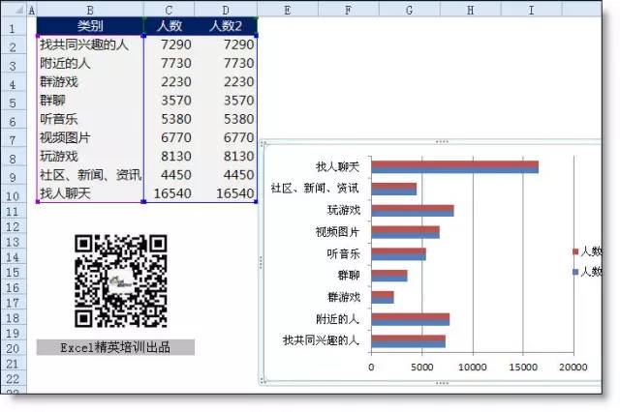Screen dimensions: 620x412
Task: Click the Excel精英培训出品 label
Action: pyautogui.click(x=115, y=347)
